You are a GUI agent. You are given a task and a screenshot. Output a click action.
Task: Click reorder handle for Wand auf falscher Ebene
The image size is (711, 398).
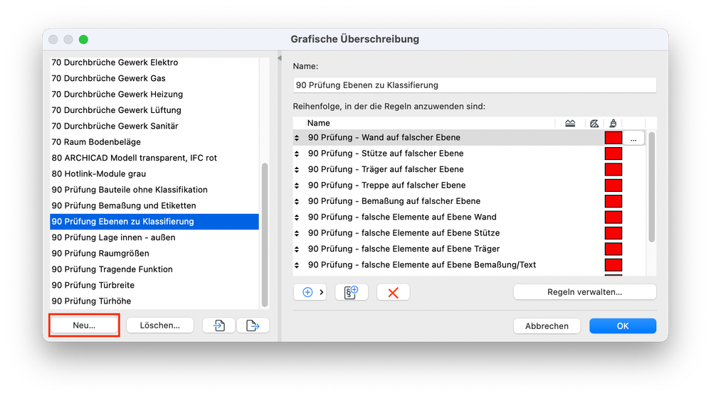pyautogui.click(x=297, y=138)
